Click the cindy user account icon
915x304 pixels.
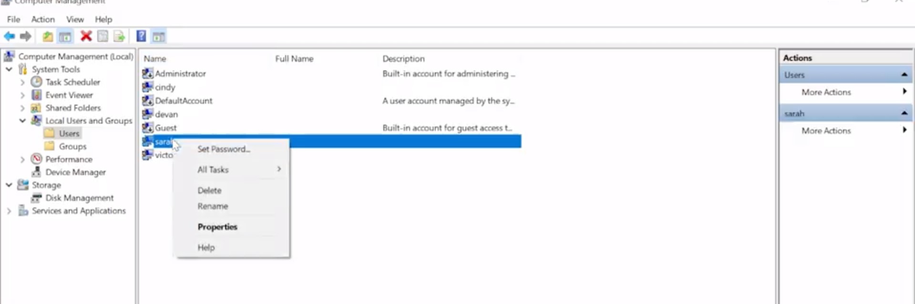pos(148,87)
